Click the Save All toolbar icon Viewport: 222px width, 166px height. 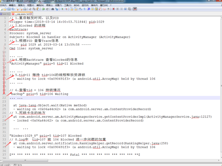(x=13, y=9)
